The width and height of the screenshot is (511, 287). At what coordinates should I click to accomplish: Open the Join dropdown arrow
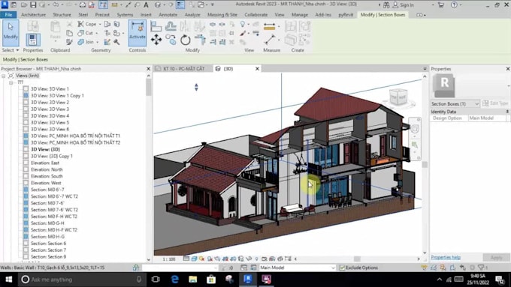pos(98,42)
